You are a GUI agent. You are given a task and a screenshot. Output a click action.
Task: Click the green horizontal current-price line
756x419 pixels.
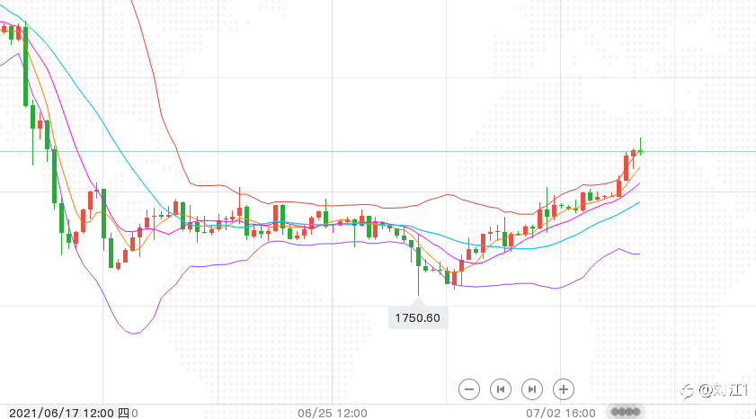[x=378, y=151]
